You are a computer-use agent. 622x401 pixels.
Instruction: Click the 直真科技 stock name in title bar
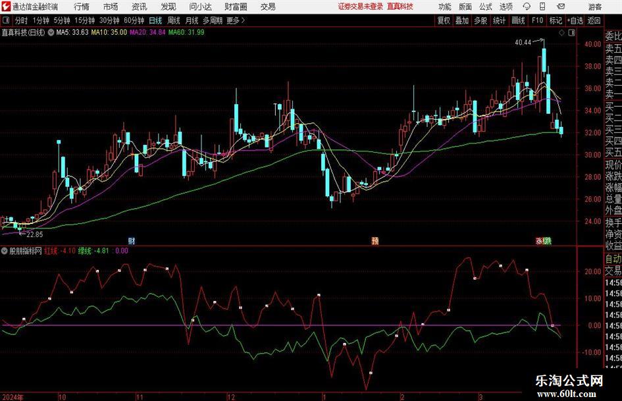(x=400, y=7)
